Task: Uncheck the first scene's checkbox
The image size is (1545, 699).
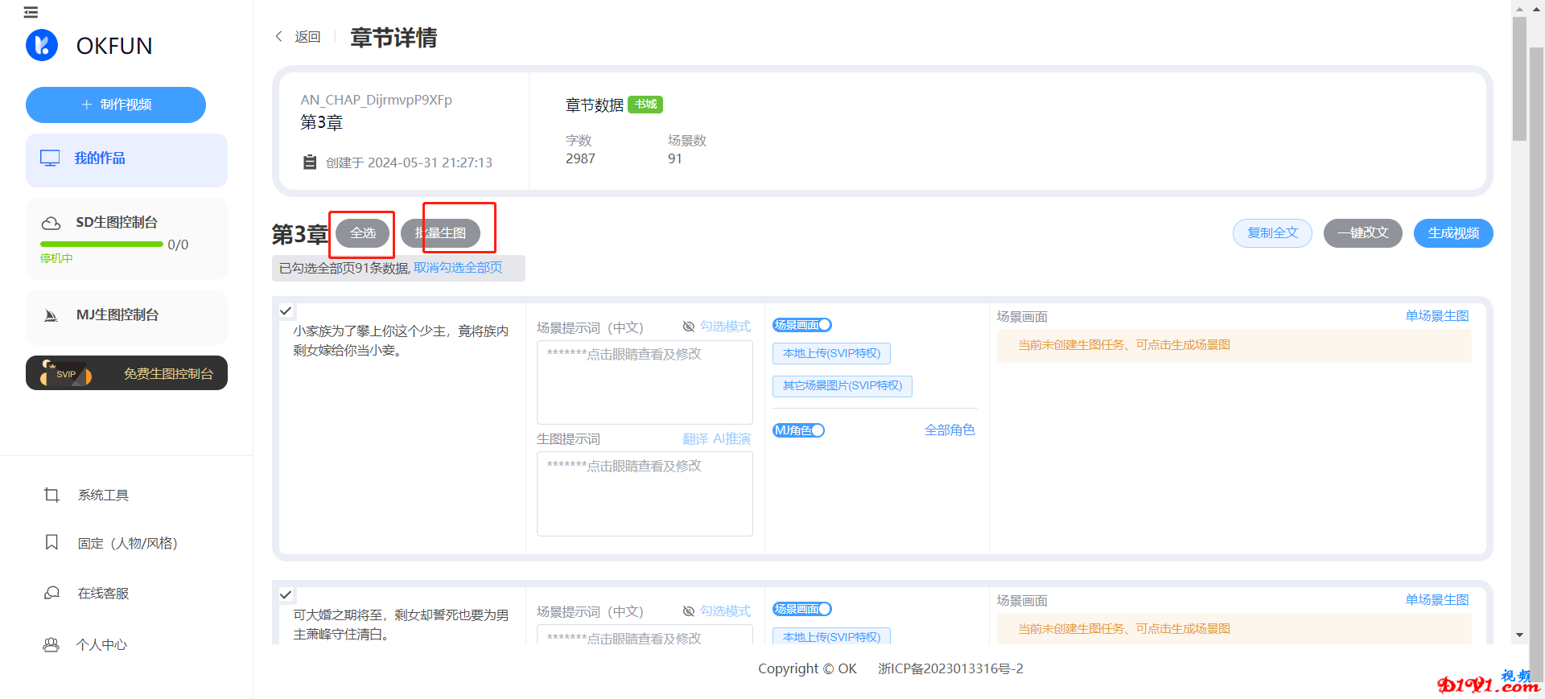Action: pyautogui.click(x=286, y=310)
